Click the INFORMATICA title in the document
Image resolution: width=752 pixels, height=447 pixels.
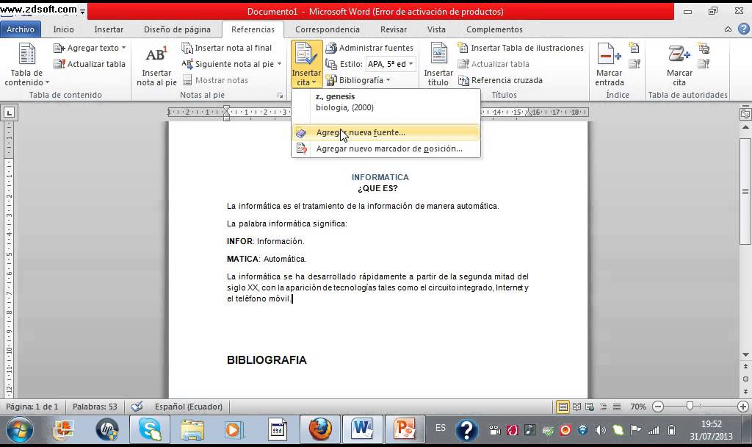pyautogui.click(x=380, y=177)
